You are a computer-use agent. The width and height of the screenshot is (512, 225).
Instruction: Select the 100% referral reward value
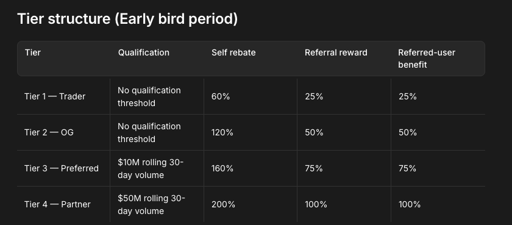pos(316,204)
